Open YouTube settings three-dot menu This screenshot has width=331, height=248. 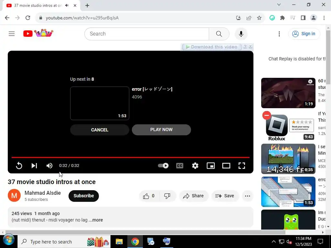(279, 34)
